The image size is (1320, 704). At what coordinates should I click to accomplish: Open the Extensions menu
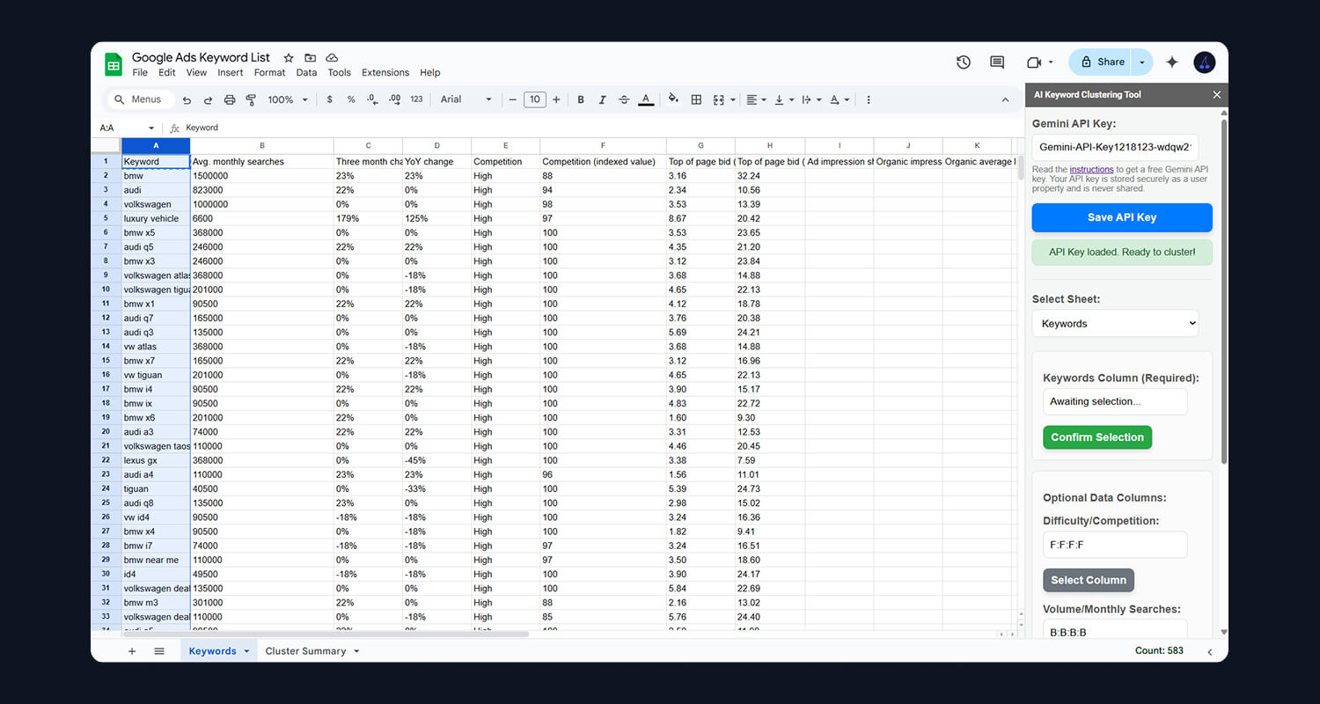(385, 73)
